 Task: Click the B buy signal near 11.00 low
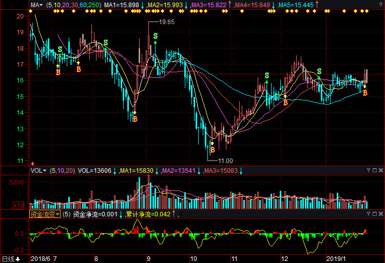[213, 150]
